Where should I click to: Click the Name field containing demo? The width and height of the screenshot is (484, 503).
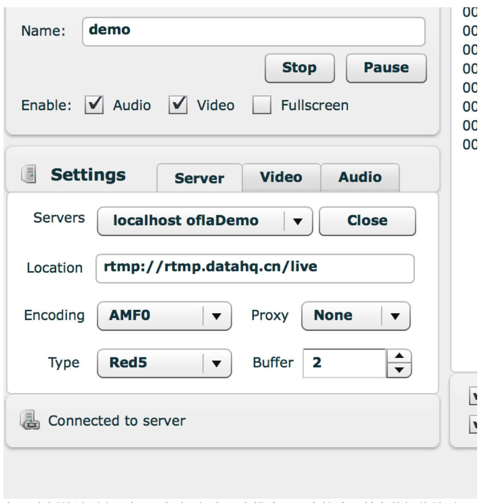[x=254, y=31]
